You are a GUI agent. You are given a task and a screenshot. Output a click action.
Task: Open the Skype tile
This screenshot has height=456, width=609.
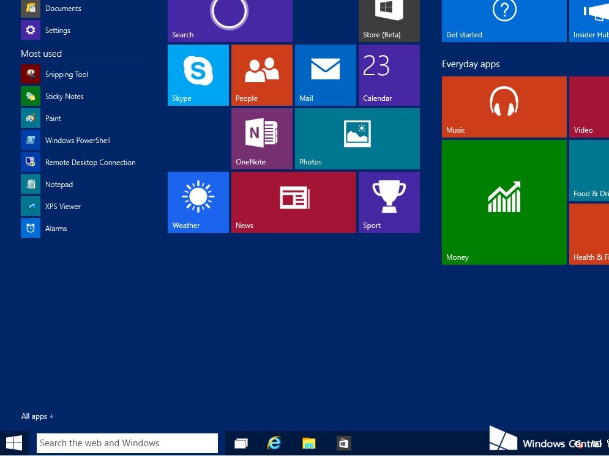198,75
